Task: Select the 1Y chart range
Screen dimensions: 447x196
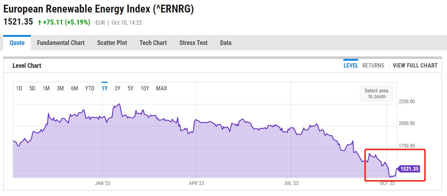Action: pos(105,88)
